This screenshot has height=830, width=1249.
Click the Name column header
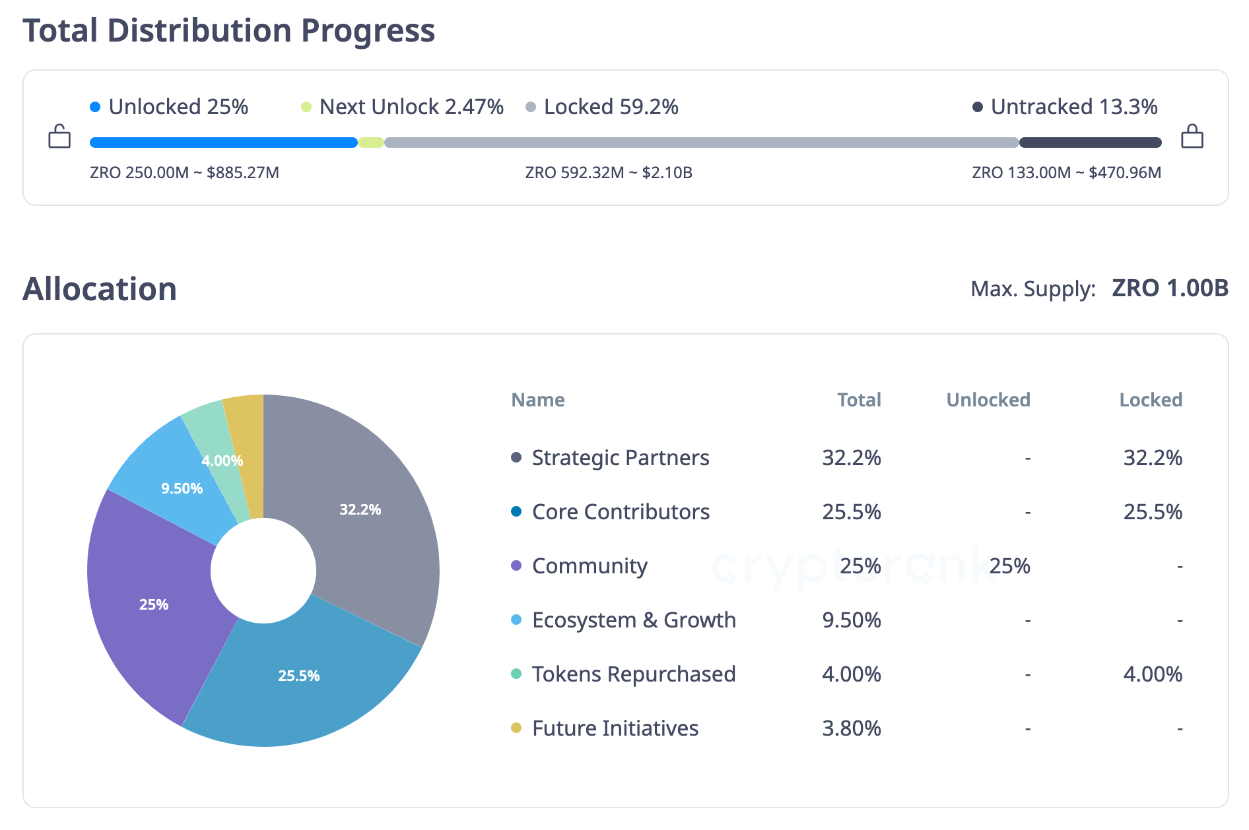coord(537,400)
